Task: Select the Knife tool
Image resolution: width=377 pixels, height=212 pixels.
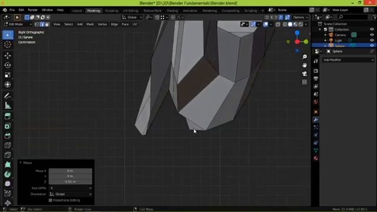Action: [x=8, y=155]
